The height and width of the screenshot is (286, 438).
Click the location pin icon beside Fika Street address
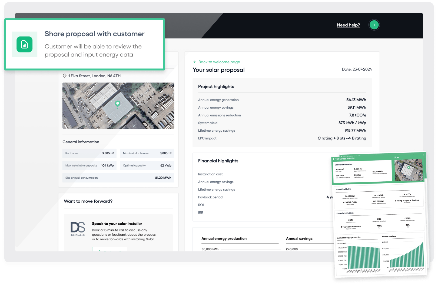pos(65,76)
